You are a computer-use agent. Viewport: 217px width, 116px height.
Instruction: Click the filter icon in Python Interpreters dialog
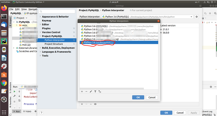(95, 92)
